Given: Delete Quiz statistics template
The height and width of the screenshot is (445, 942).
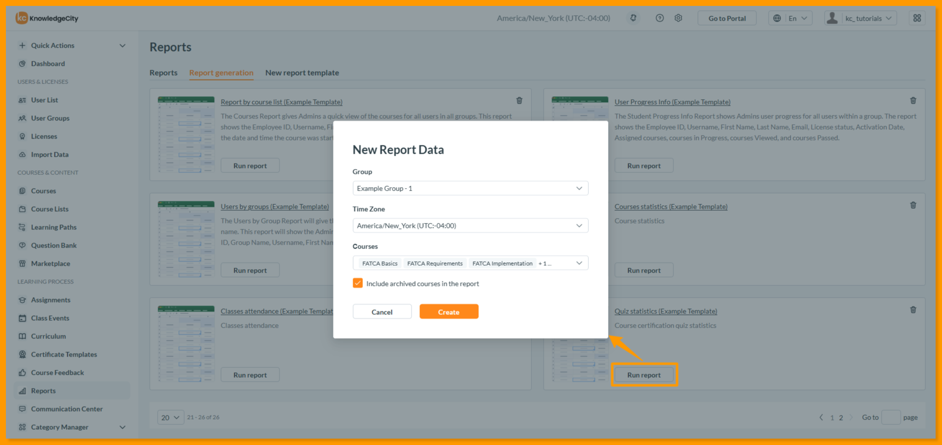Looking at the screenshot, I should pos(913,310).
